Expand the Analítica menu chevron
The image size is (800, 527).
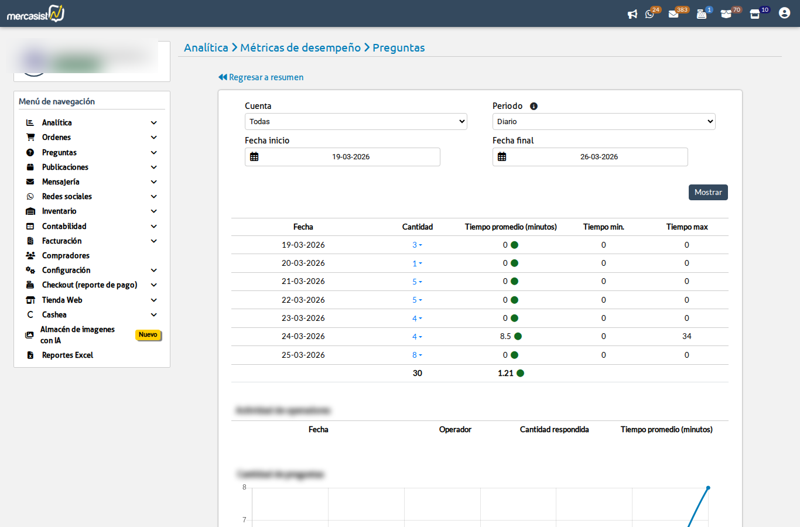click(x=153, y=123)
